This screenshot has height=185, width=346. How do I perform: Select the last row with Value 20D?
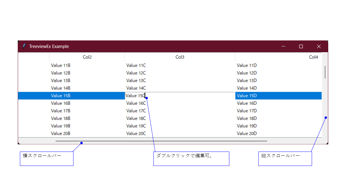click(247, 133)
